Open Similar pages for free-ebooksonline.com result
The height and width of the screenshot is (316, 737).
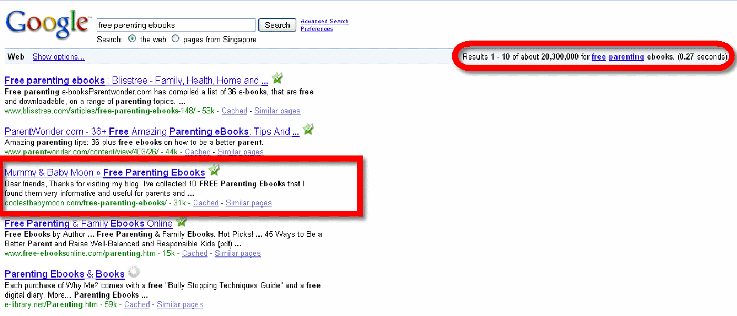237,253
